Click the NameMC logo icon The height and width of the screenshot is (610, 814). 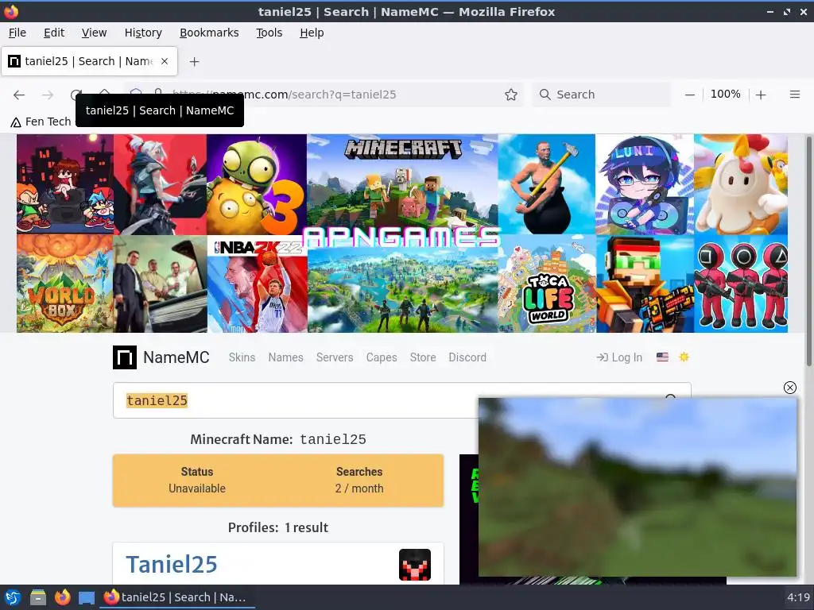[125, 357]
